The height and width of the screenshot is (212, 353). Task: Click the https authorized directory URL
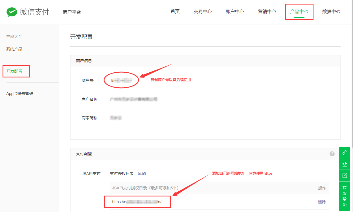tap(137, 202)
